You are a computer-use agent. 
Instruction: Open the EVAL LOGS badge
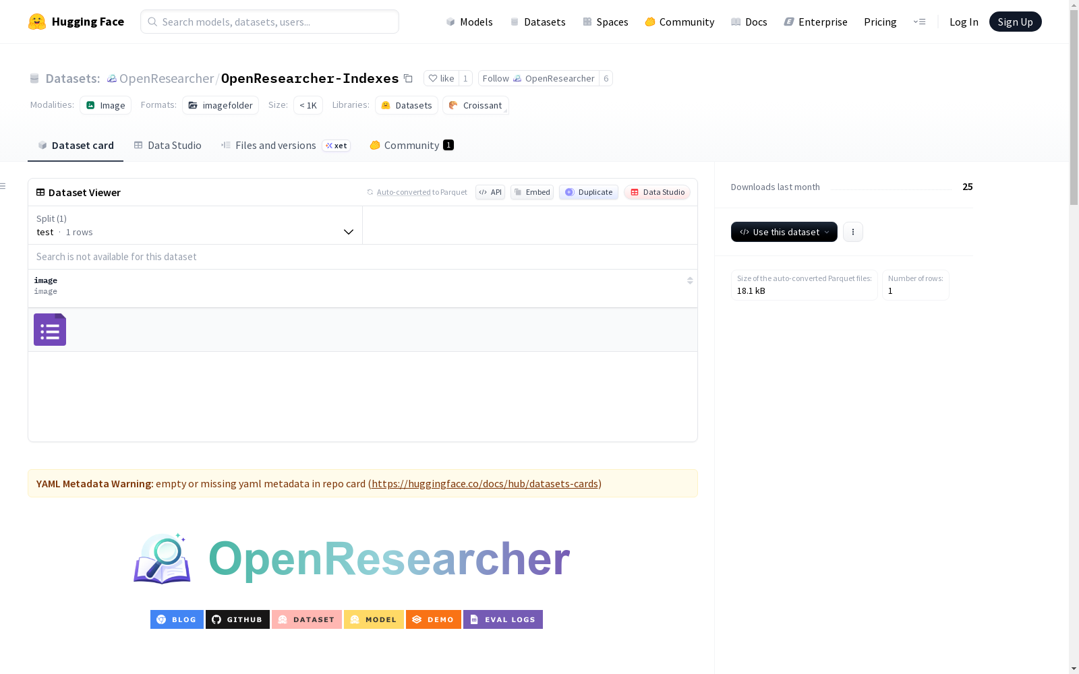(503, 619)
